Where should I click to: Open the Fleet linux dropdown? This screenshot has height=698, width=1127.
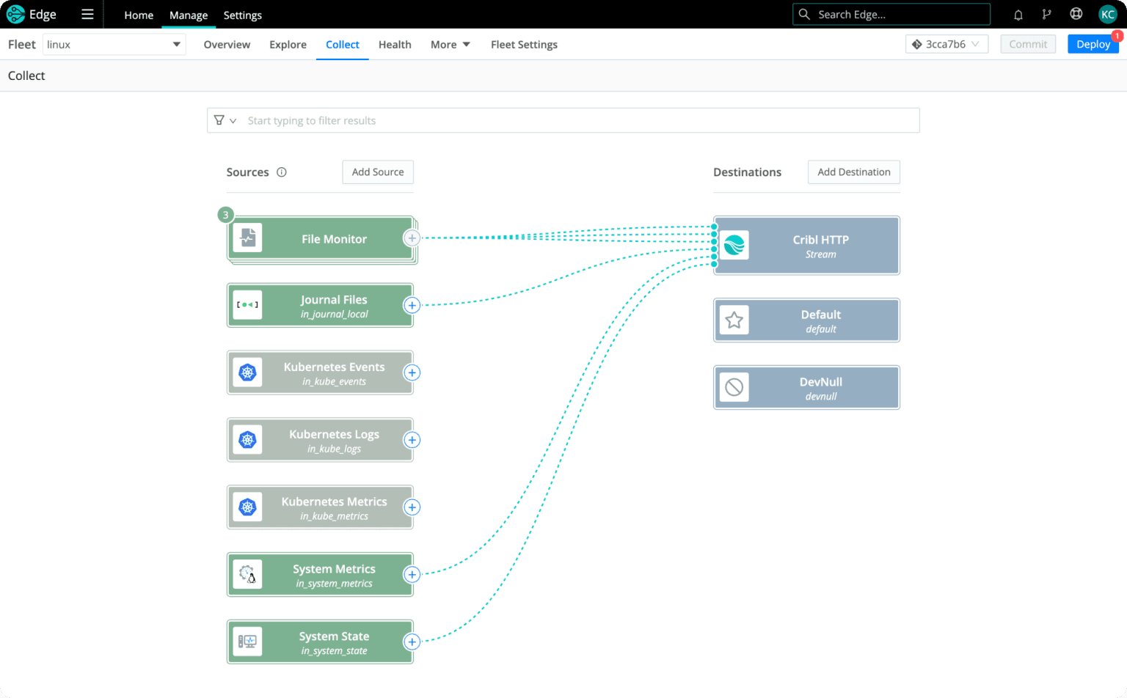[114, 45]
